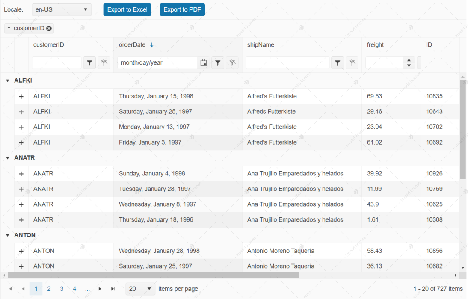Open the orderDate filter operator menu

(218, 63)
